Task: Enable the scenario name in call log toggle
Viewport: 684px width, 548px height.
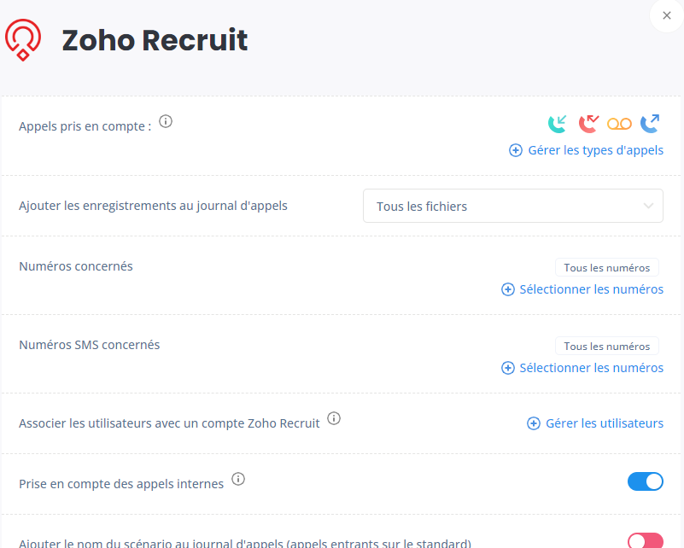Action: (646, 540)
